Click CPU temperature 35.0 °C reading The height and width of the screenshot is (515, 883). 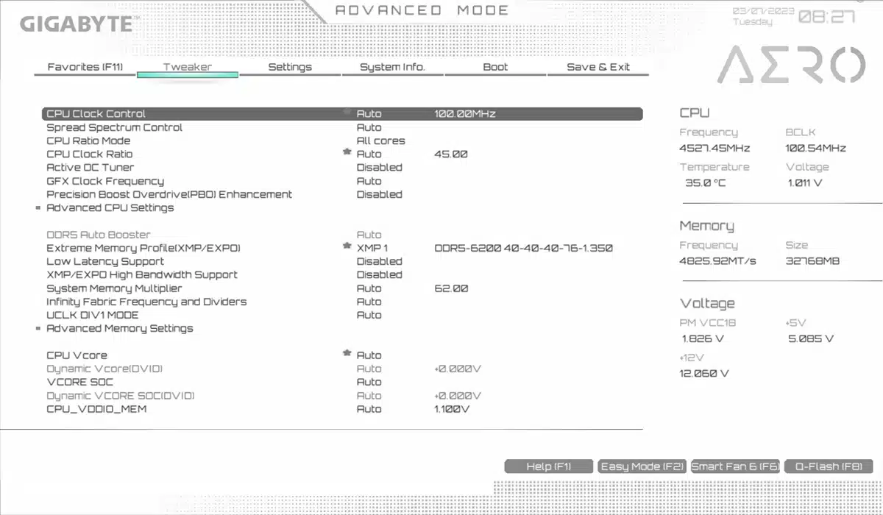(706, 182)
